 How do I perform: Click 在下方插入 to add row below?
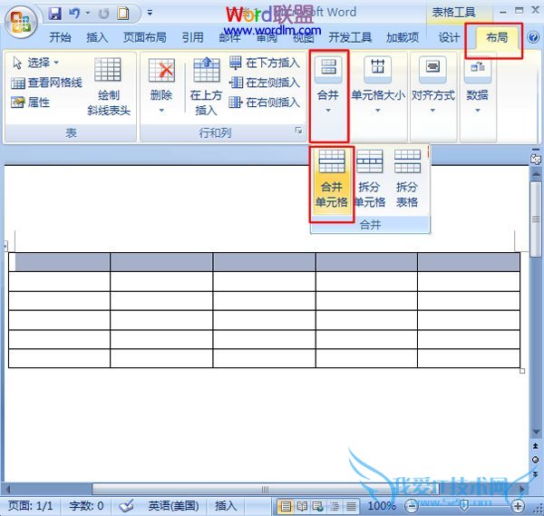[x=265, y=63]
